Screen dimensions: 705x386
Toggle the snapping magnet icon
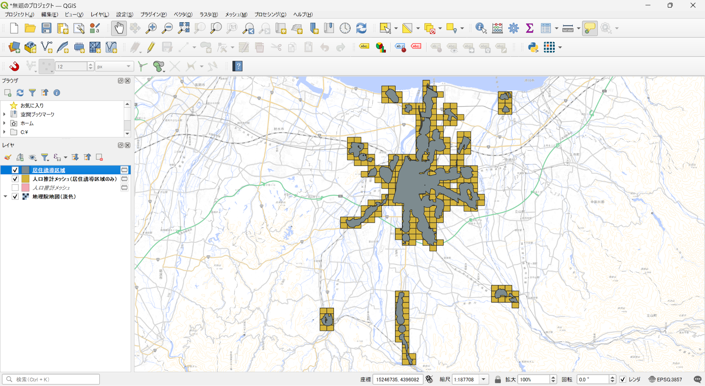click(x=14, y=66)
